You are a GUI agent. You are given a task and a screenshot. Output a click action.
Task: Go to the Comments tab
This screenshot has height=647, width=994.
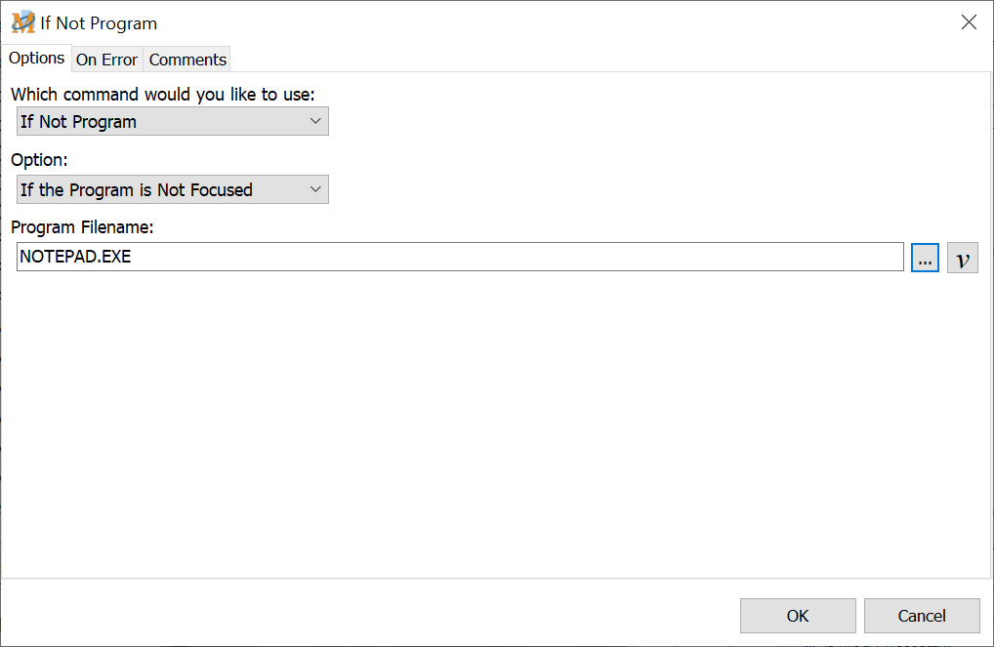point(187,60)
